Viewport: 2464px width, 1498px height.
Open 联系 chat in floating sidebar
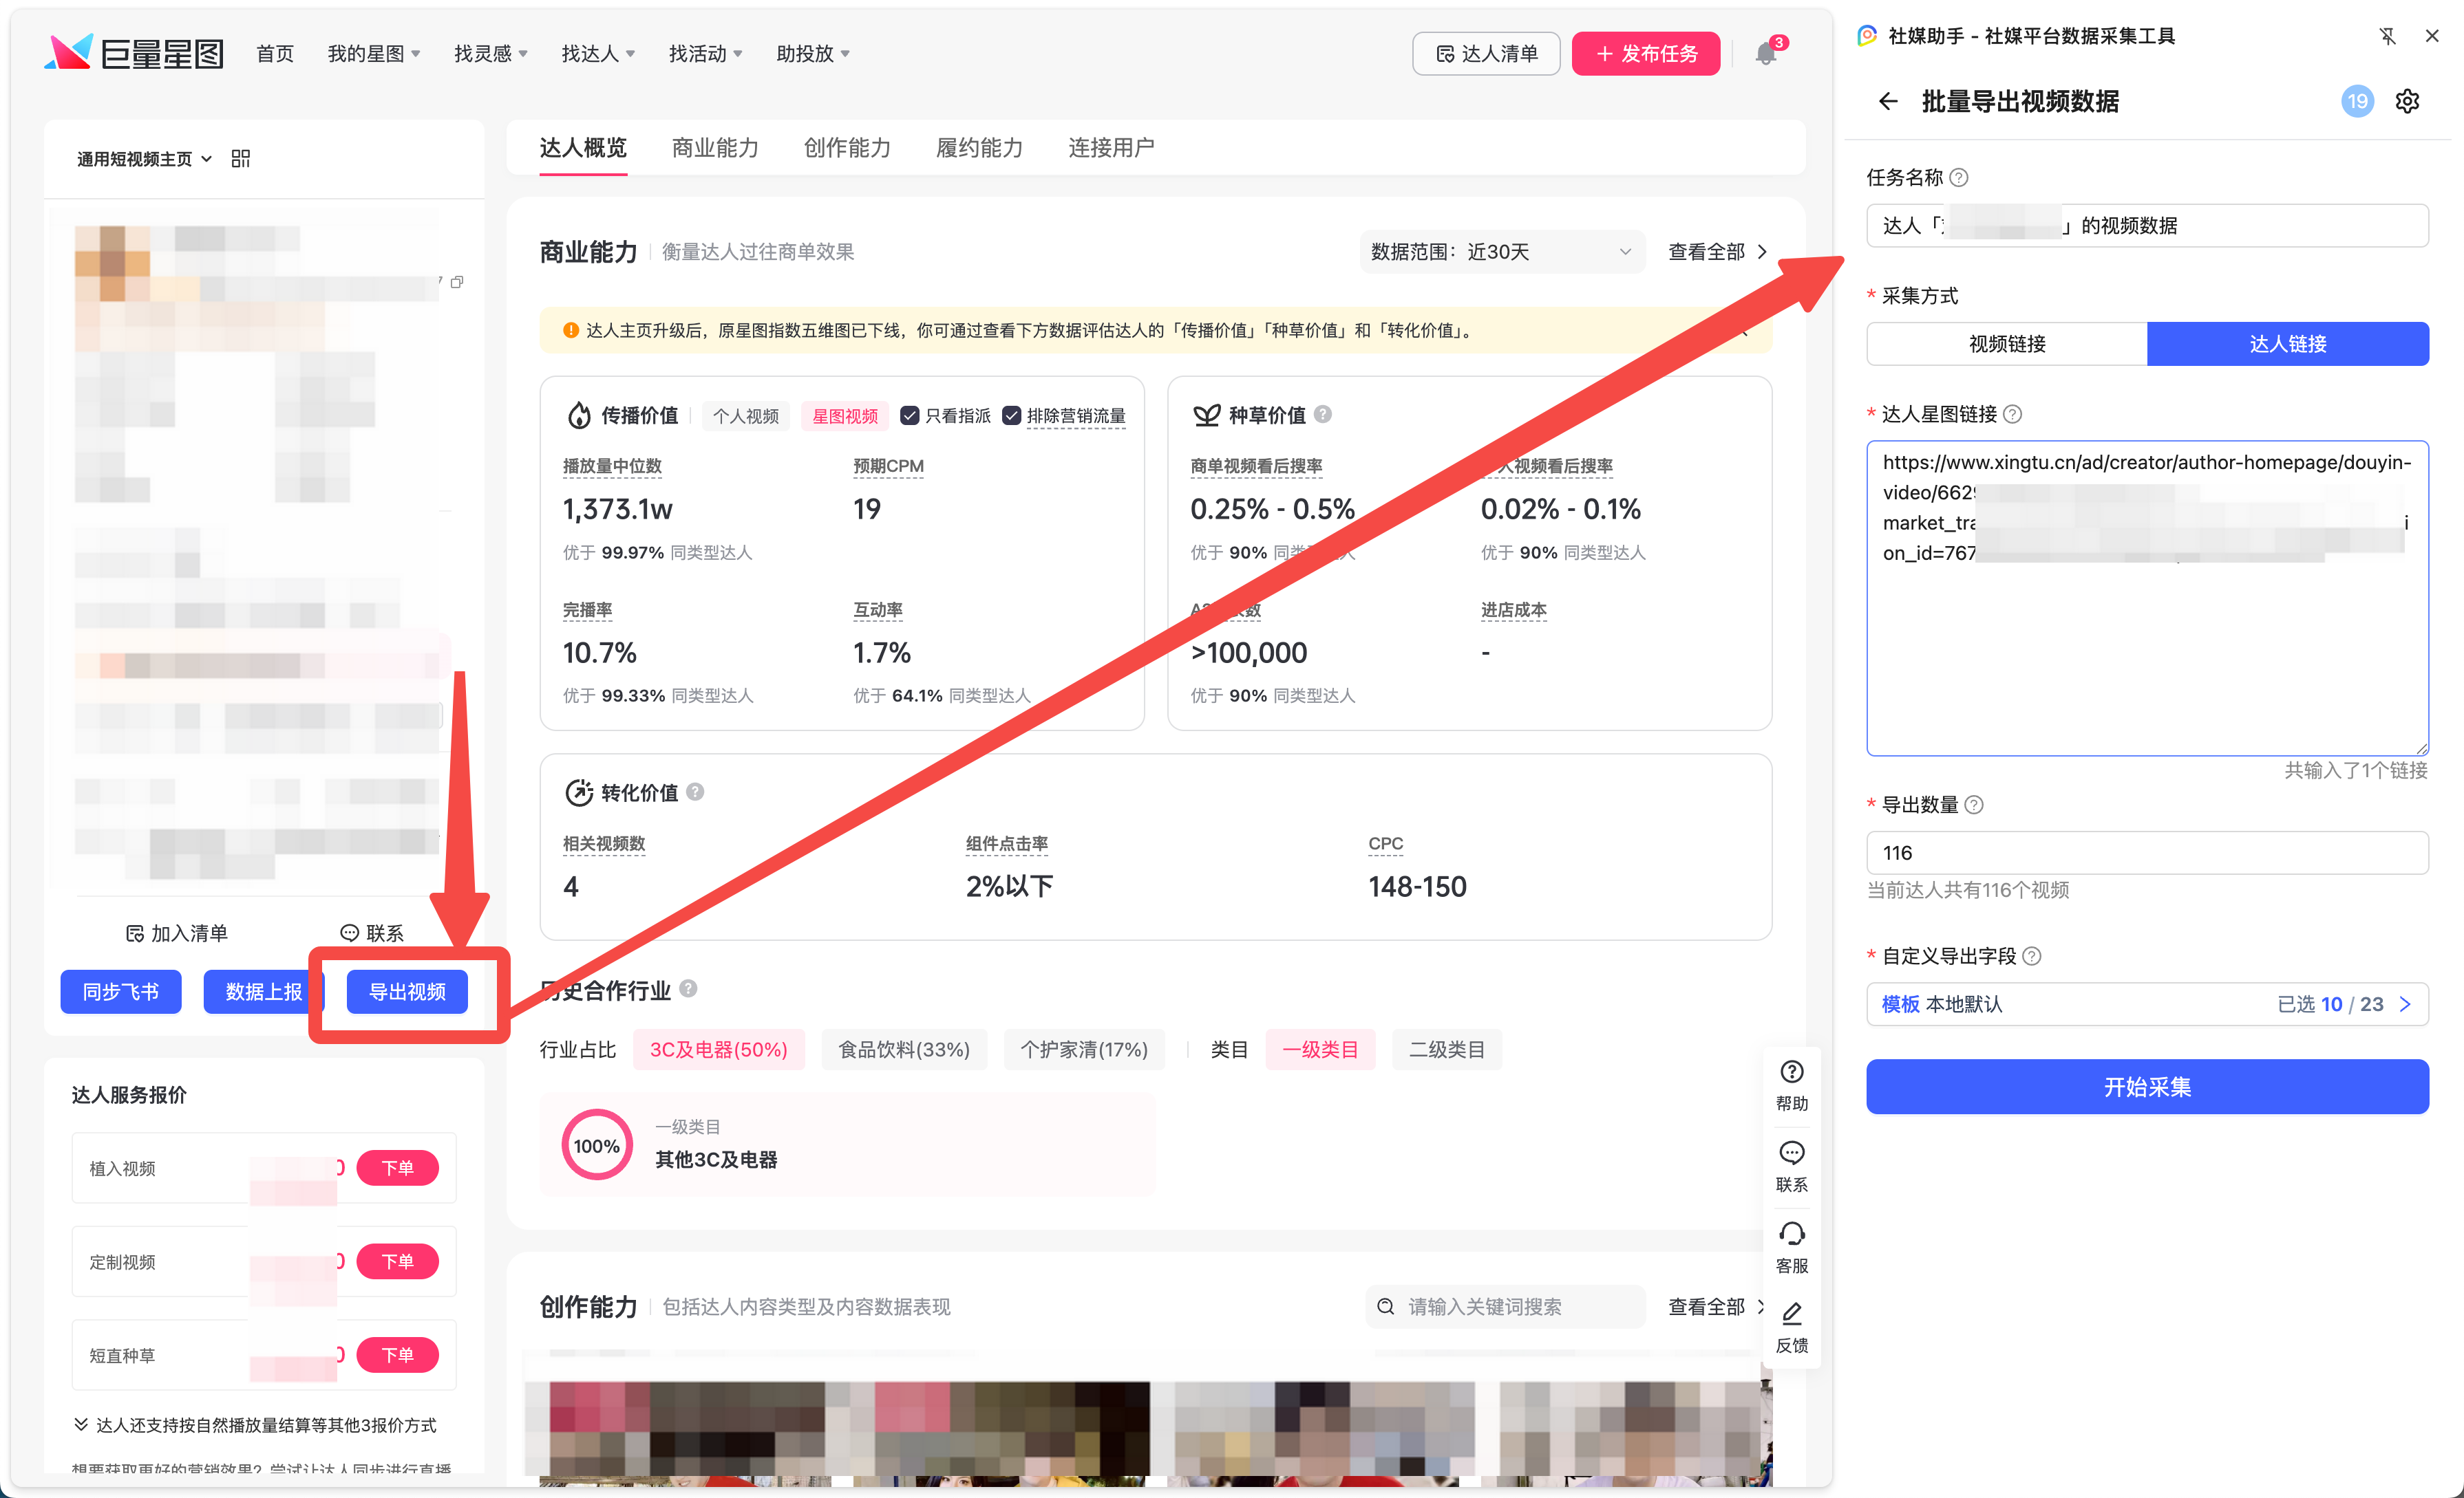(1792, 1166)
